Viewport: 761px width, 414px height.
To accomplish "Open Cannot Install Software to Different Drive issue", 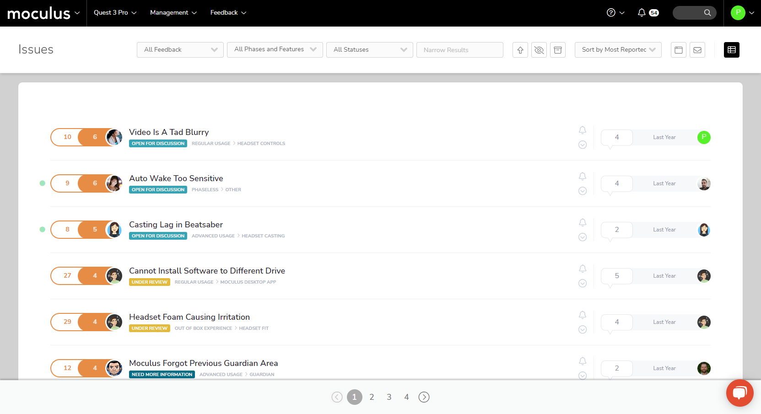I will (x=207, y=271).
